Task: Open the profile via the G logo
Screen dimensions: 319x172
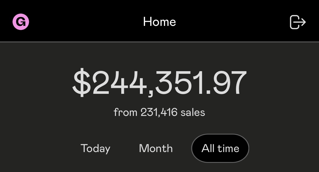Action: click(x=21, y=22)
